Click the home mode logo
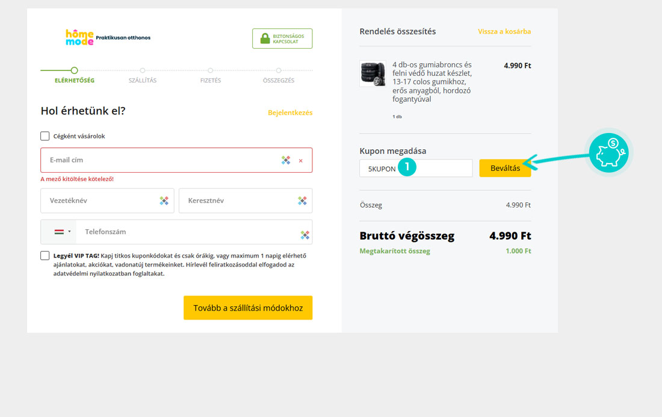Viewport: 662px width, 417px height. click(x=80, y=37)
